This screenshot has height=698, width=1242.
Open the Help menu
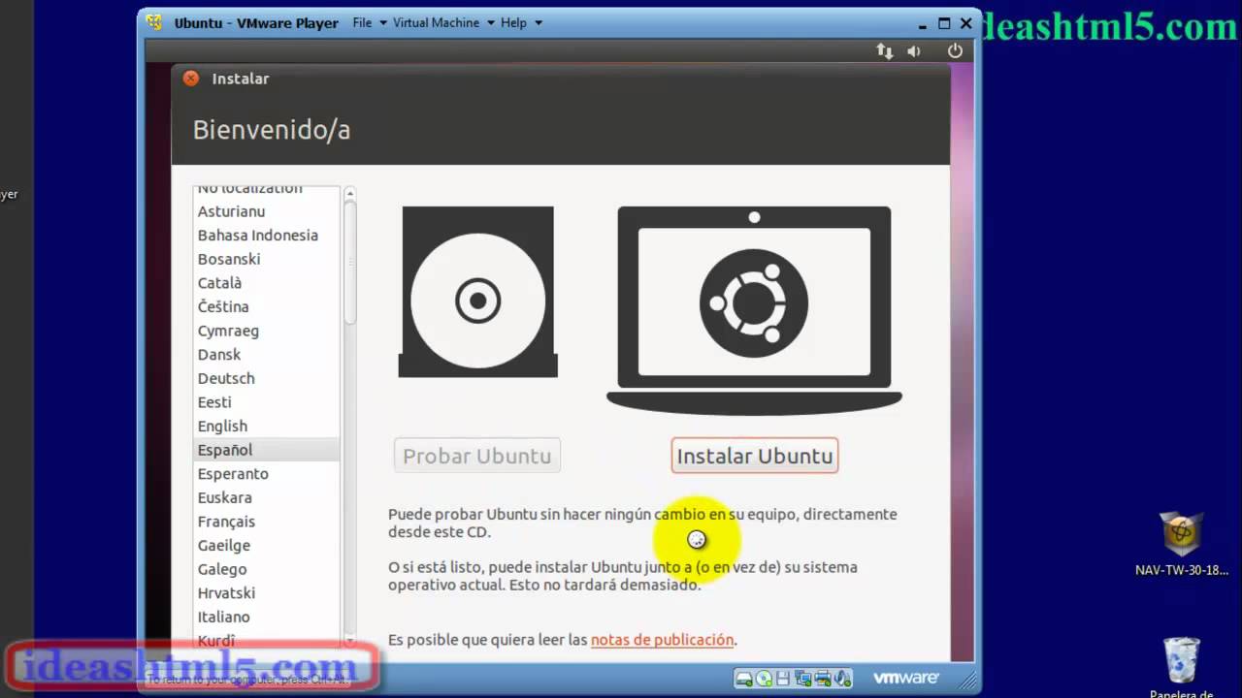click(513, 22)
